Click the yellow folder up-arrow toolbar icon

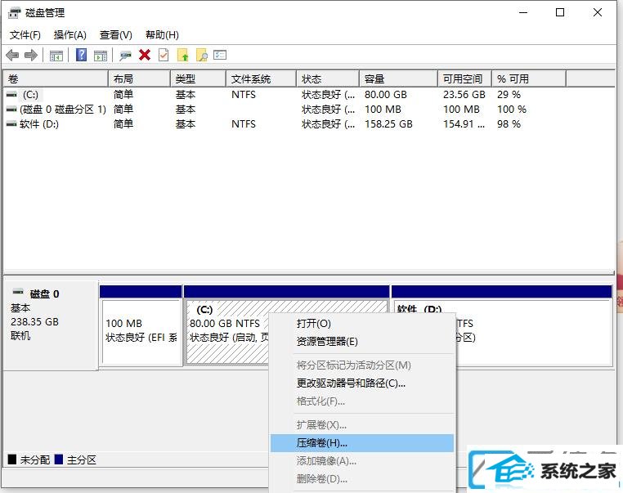[x=182, y=55]
